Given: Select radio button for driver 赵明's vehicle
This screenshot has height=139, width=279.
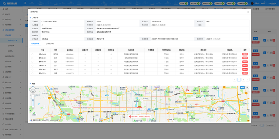Looking at the screenshot, I should (32, 58).
